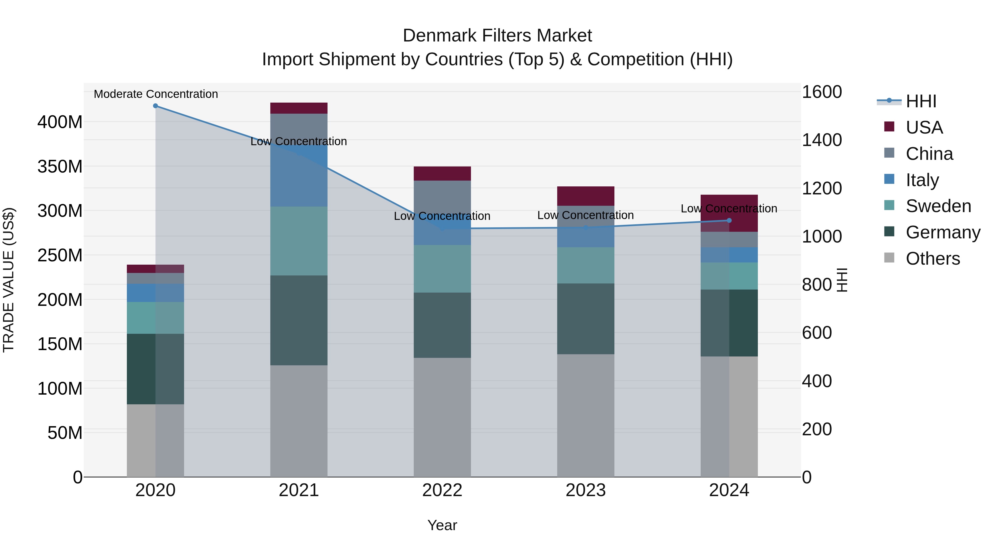995x560 pixels.
Task: Click the 200 right-axis tick label
Action: click(x=817, y=429)
